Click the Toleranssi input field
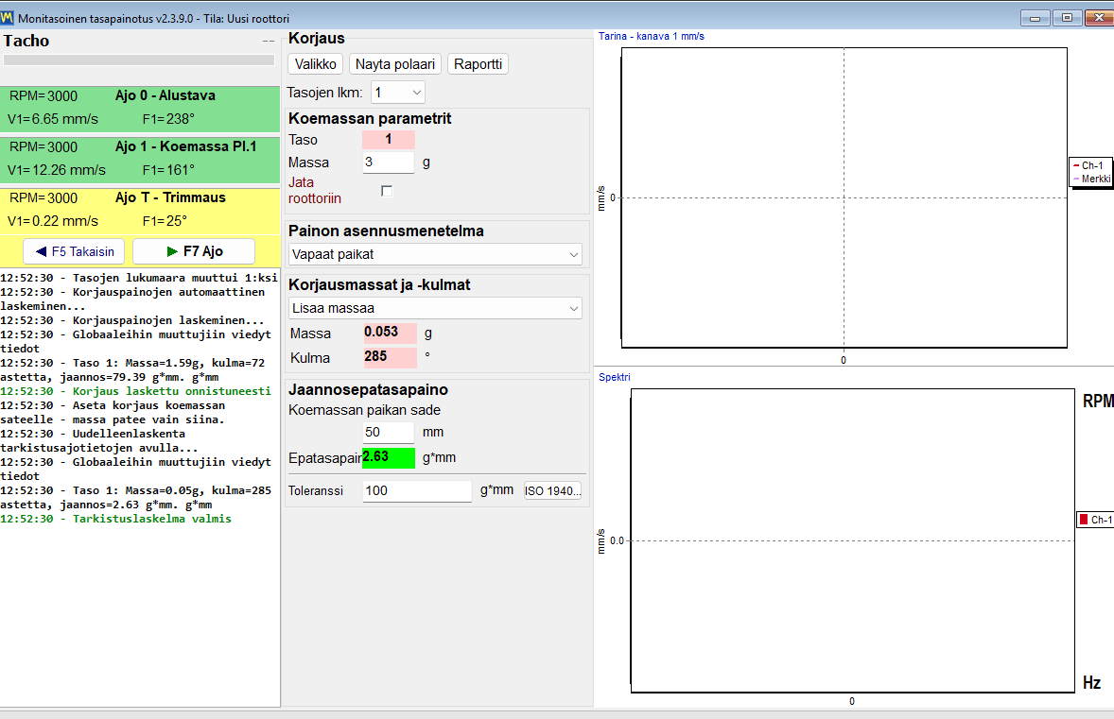 417,490
